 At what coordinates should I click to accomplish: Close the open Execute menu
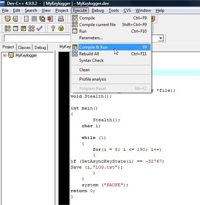coord(80,10)
